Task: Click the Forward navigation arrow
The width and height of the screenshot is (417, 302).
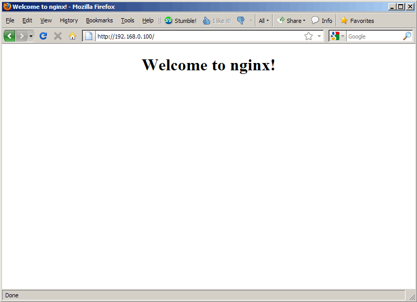Action: tap(22, 36)
